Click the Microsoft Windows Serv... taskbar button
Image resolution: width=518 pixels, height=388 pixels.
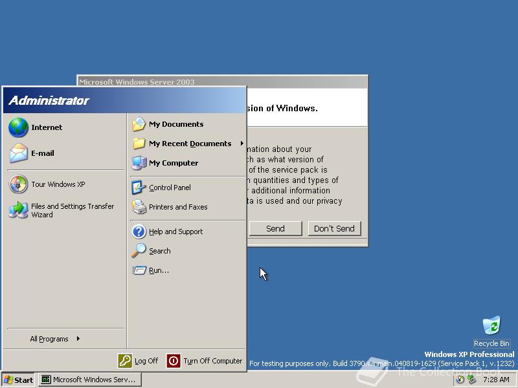[x=90, y=380]
